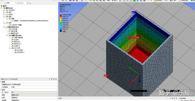Collapse the 应力工具 node
The height and width of the screenshot is (101, 195).
click(x=10, y=48)
